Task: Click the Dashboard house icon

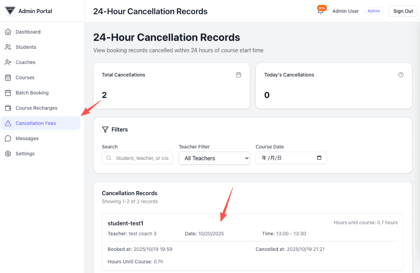Action: coord(8,32)
